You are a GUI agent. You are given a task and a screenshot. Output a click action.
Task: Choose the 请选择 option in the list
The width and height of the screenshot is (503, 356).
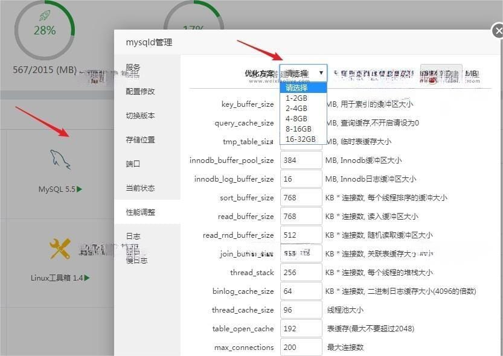click(303, 87)
